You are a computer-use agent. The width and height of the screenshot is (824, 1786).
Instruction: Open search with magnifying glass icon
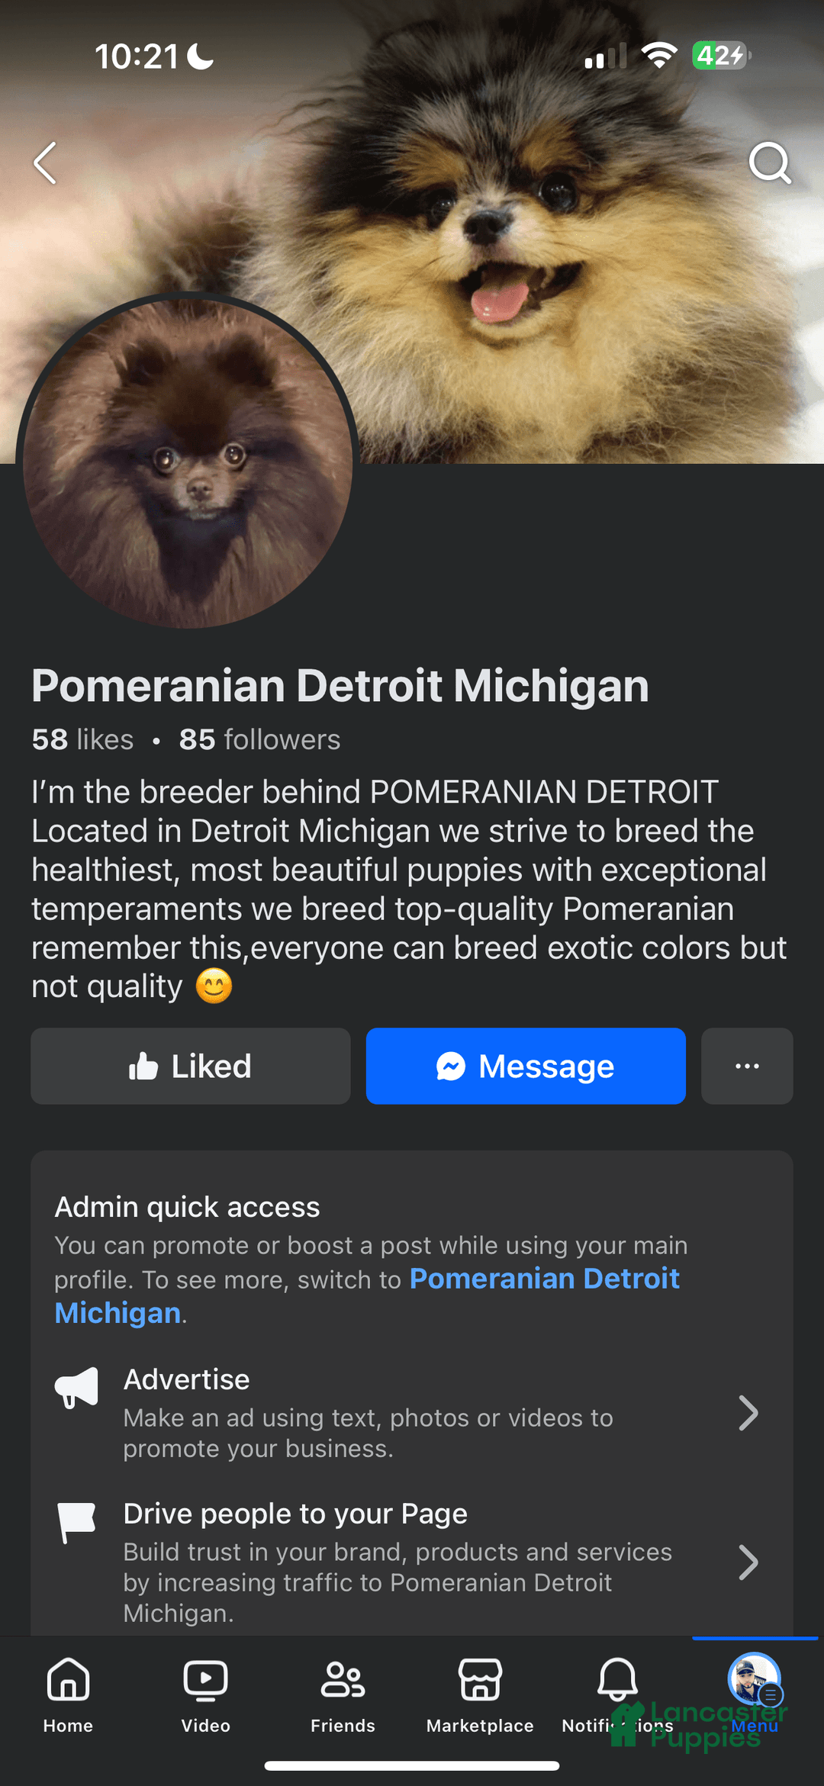769,163
